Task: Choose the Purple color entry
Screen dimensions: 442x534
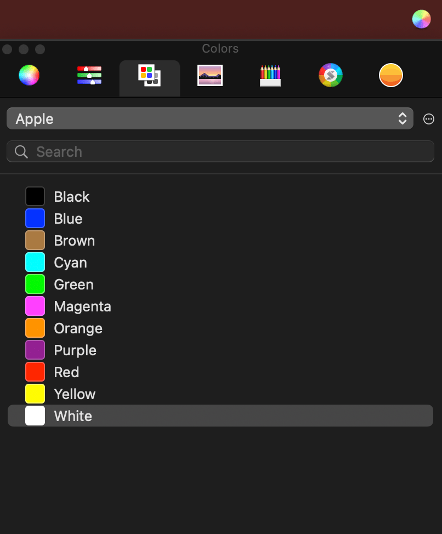Action: [x=75, y=350]
